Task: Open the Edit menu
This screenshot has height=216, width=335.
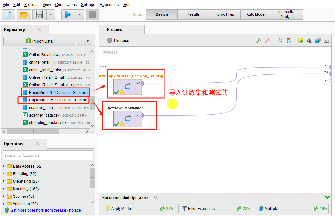Action: [16, 4]
